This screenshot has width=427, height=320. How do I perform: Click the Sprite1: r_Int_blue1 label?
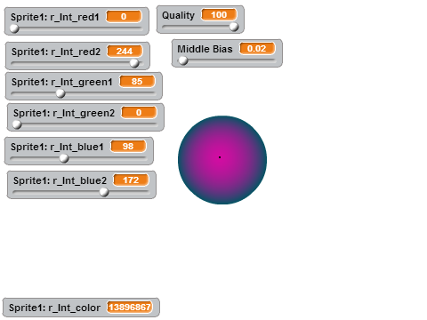click(57, 148)
